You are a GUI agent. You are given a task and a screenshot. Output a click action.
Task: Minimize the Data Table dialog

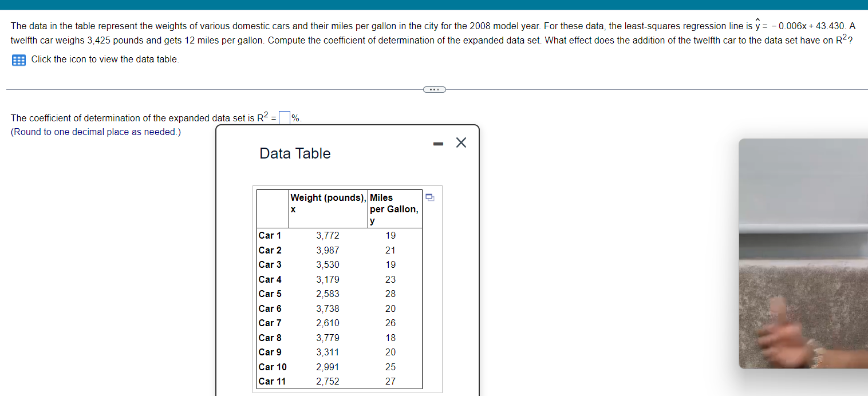438,143
